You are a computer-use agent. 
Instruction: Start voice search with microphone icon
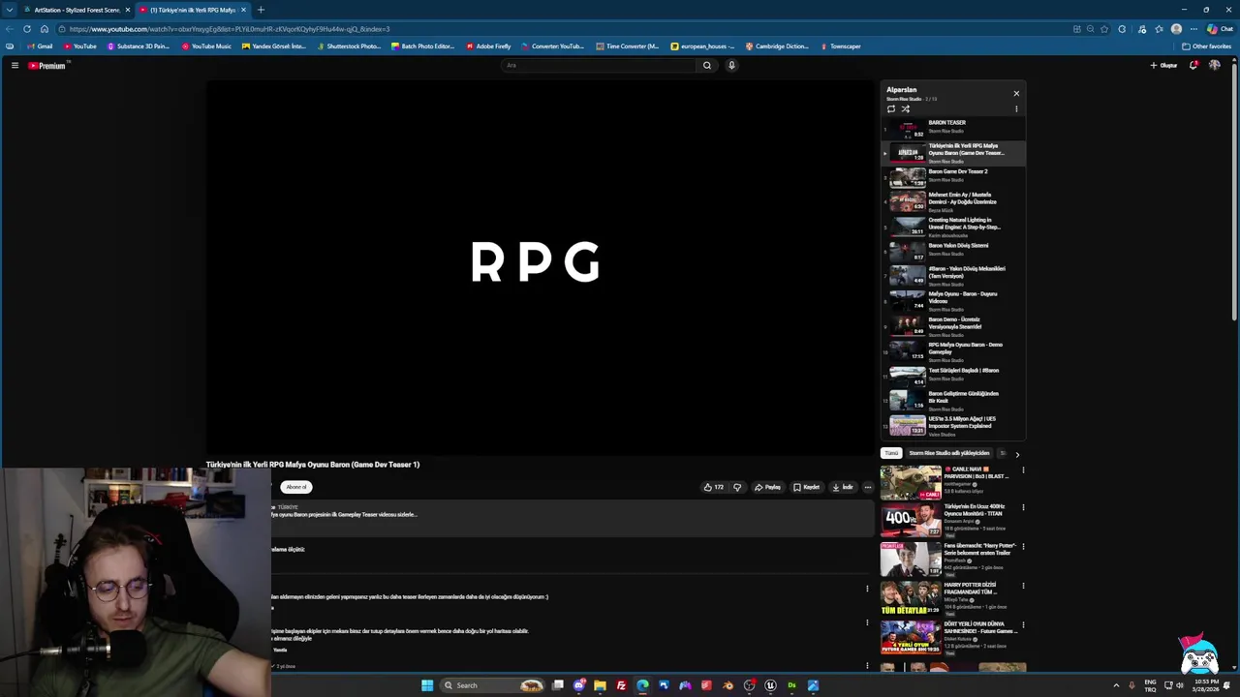coord(731,65)
